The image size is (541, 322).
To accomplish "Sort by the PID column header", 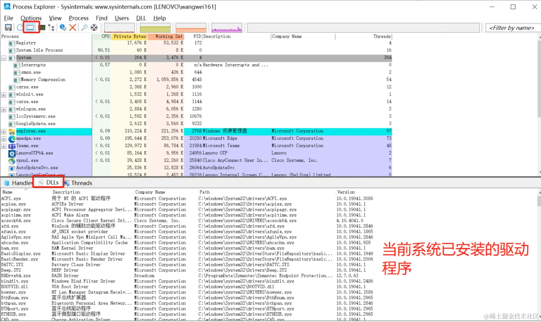I will click(193, 36).
